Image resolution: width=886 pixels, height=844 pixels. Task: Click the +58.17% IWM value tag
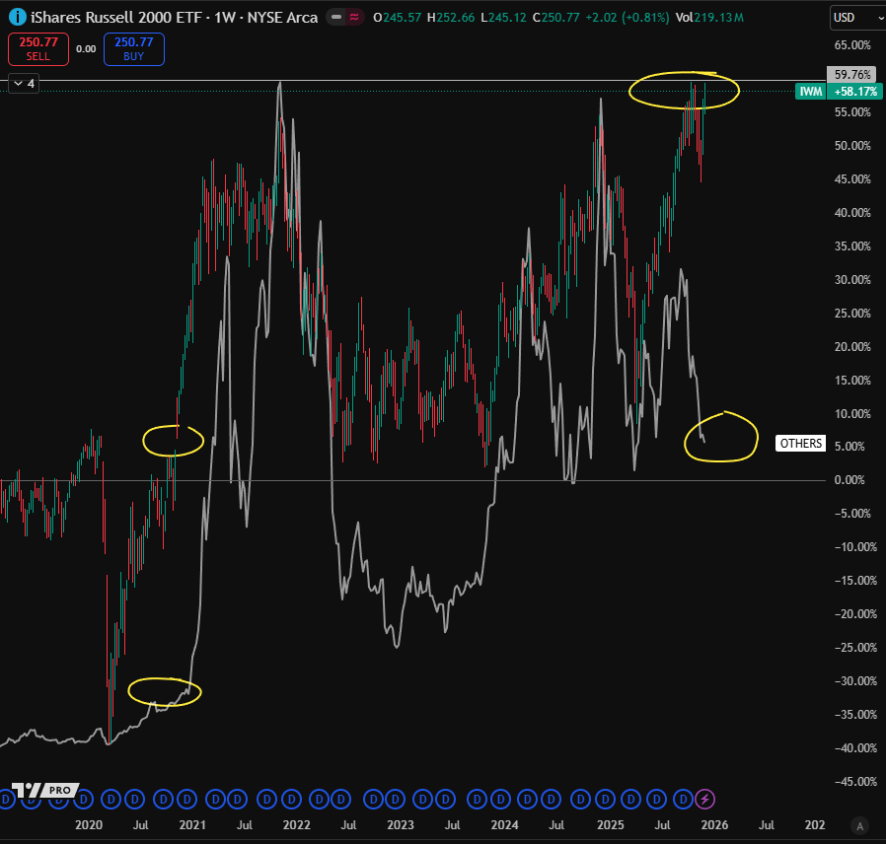pos(854,92)
